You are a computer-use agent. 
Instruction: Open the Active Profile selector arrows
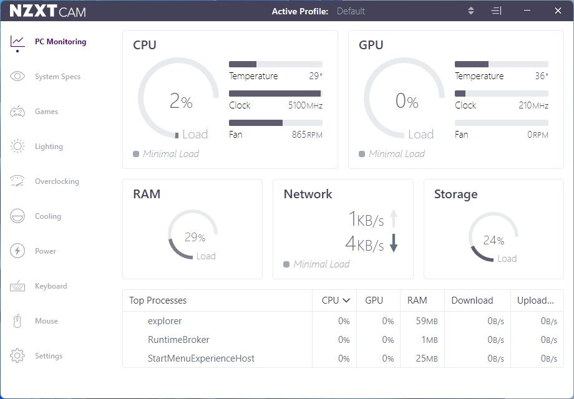pos(471,11)
